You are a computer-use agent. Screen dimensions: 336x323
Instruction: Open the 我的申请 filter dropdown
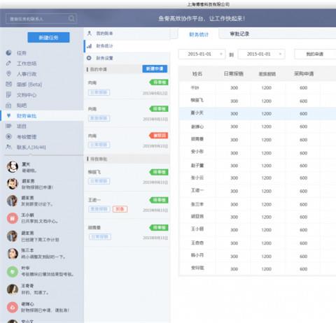tap(315, 54)
